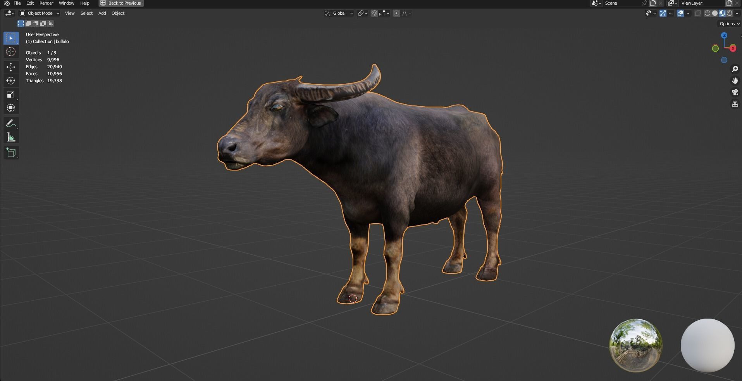This screenshot has width=742, height=381.
Task: Select the Measure tool
Action: tap(11, 137)
